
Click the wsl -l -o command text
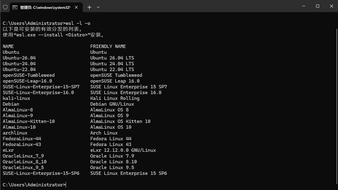coord(78,23)
